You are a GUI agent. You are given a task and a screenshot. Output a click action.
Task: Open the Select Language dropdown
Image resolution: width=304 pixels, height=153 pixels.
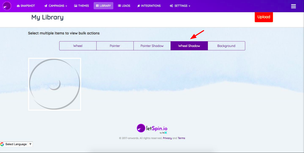pos(16,144)
